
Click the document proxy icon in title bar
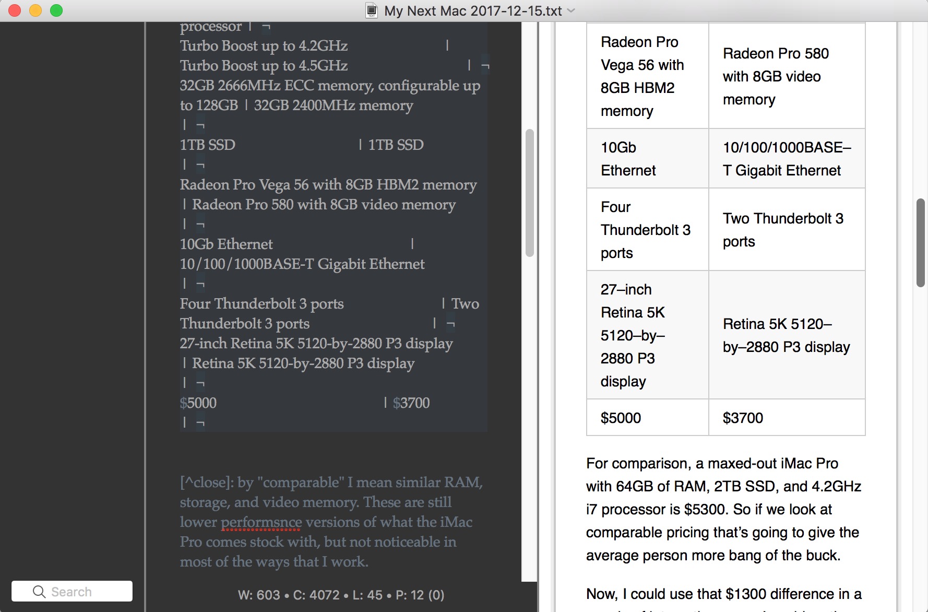pos(372,10)
